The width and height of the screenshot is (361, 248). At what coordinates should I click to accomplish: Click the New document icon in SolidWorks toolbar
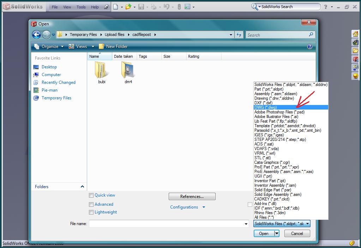116,7
